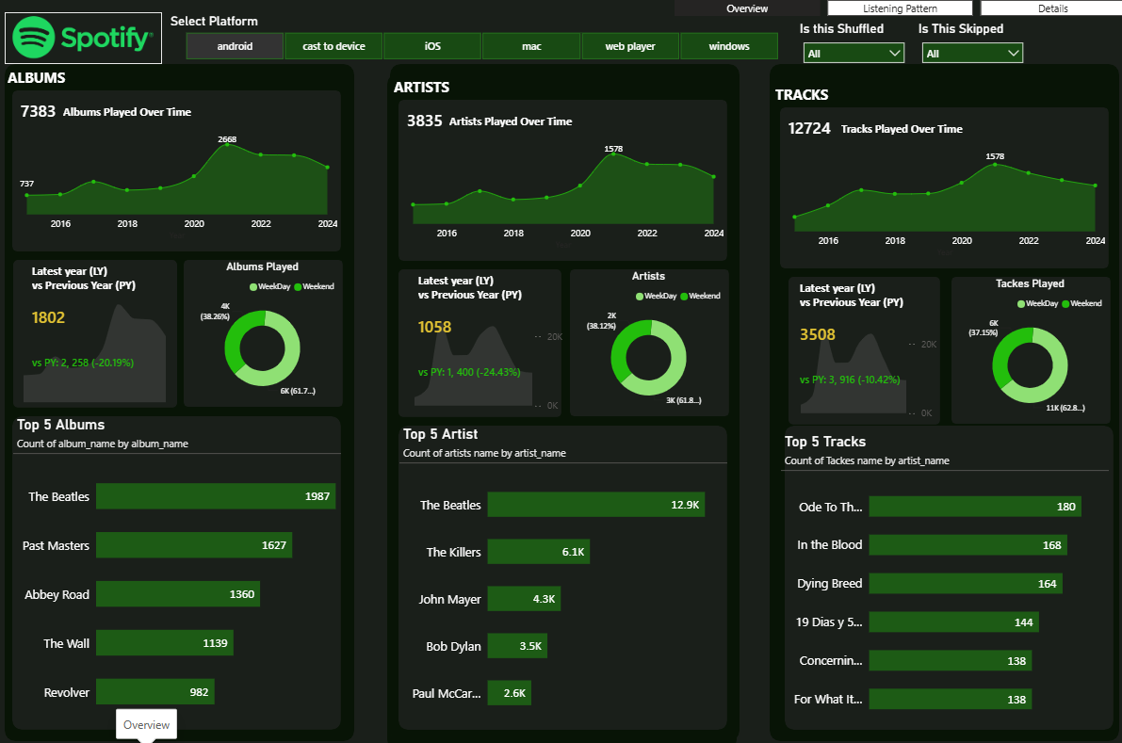
Task: Switch to Listening Pattern tab
Action: [900, 8]
